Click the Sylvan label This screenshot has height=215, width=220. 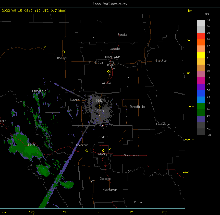pyautogui.click(x=100, y=63)
